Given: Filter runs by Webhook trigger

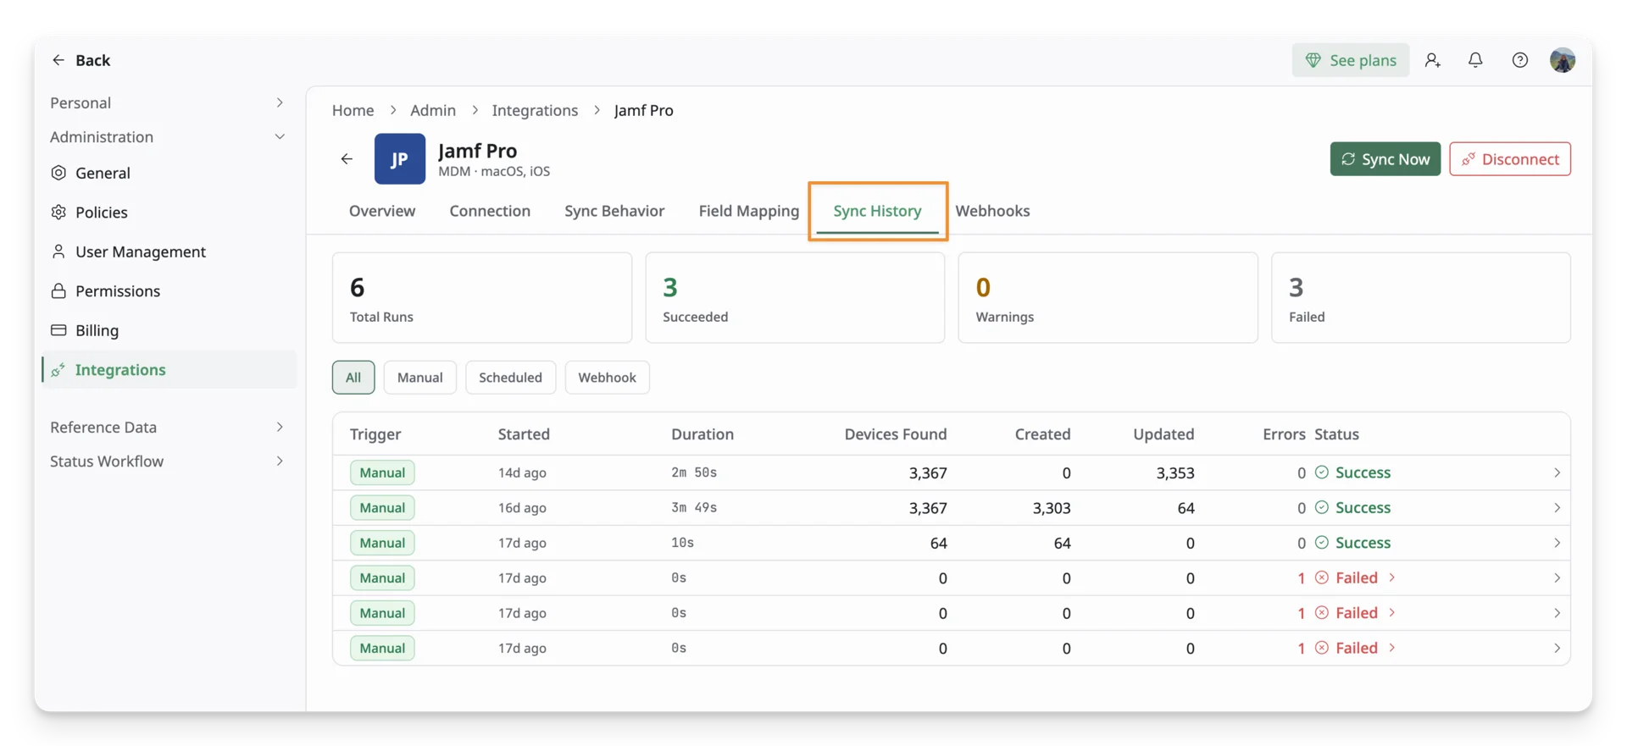Looking at the screenshot, I should pyautogui.click(x=607, y=378).
